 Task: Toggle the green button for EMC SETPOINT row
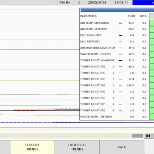[152, 42]
